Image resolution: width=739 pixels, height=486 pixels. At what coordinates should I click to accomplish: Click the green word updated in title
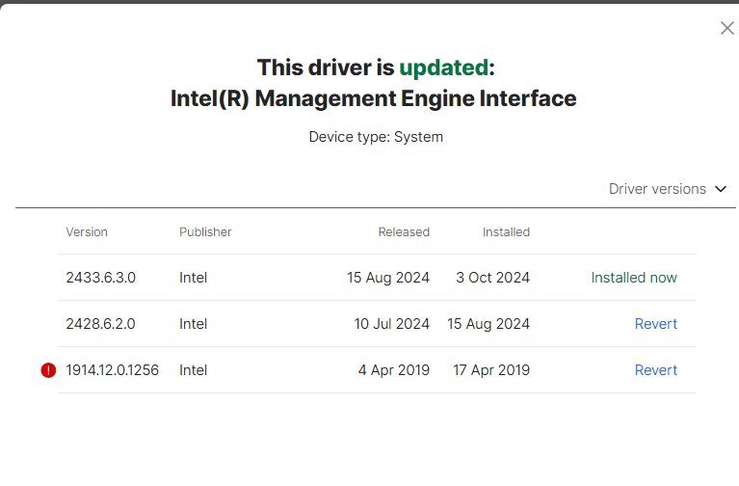pyautogui.click(x=444, y=67)
